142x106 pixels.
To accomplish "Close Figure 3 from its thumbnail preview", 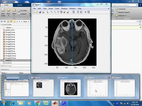I will [109, 77].
